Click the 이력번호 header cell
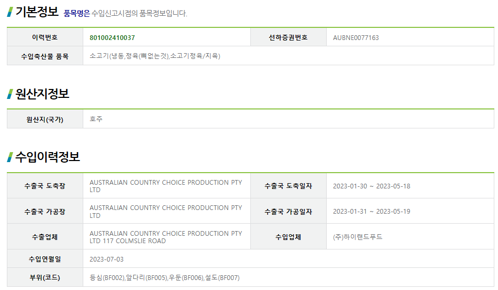The image size is (498, 290). 45,37
